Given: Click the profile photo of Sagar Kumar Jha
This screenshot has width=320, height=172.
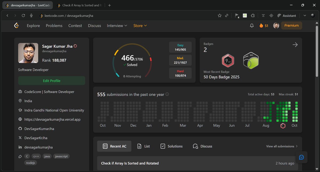Looking at the screenshot, I should 28,53.
